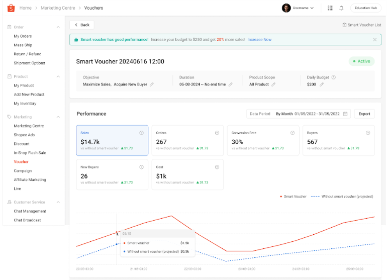Open Return / Refund page
Screen dimensions: 389x280
28,54
